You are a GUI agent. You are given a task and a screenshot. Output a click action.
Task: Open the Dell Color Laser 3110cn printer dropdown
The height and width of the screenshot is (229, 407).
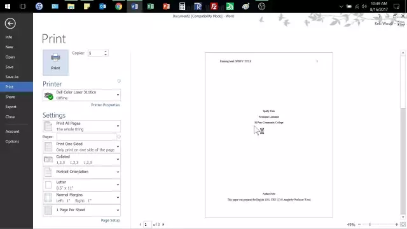pos(81,95)
